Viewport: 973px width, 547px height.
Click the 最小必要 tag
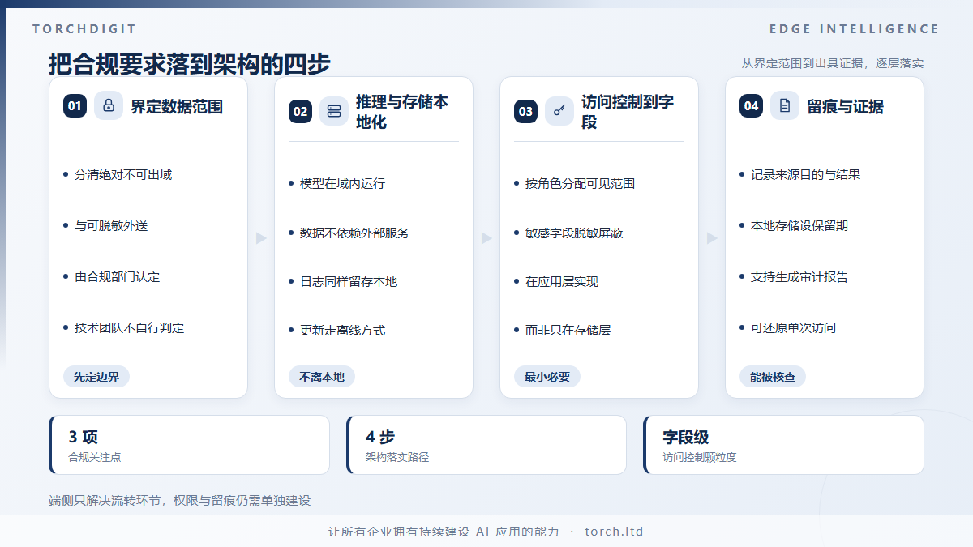[547, 377]
